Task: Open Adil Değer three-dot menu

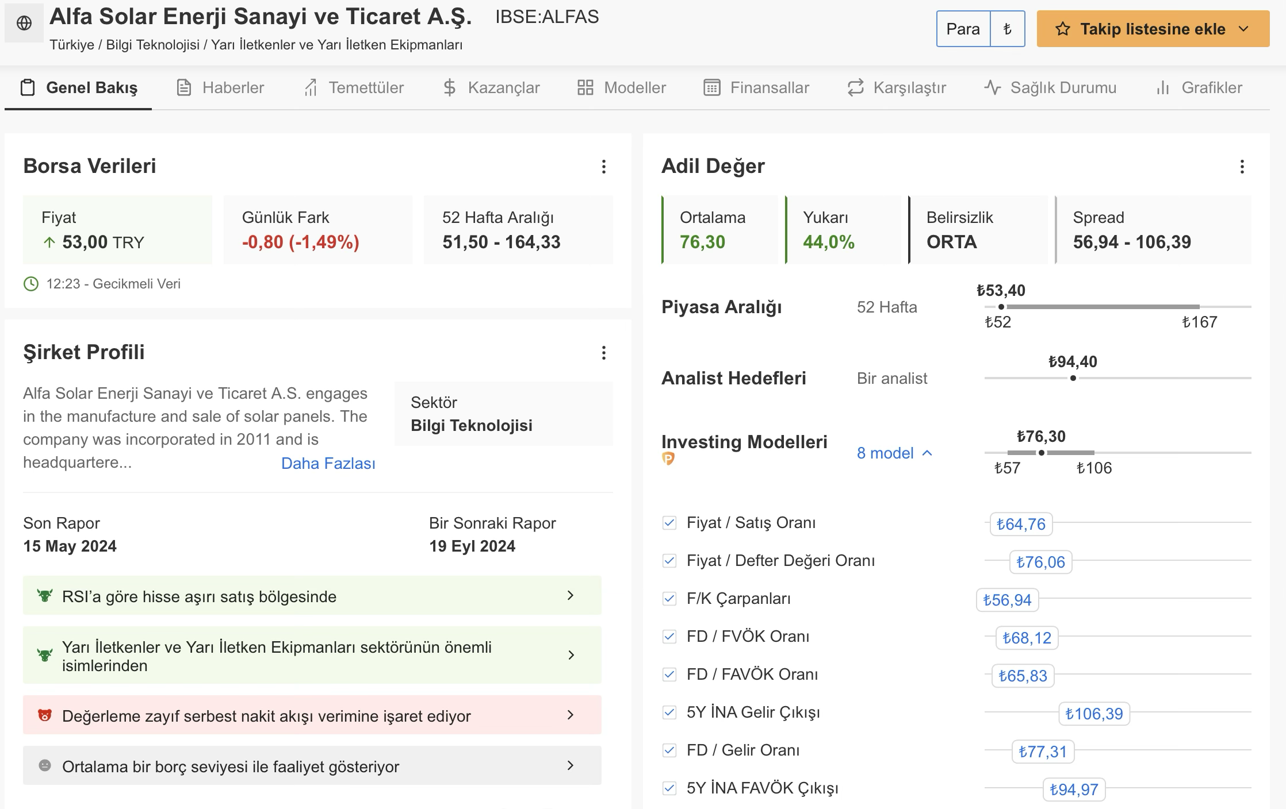Action: click(x=1242, y=167)
